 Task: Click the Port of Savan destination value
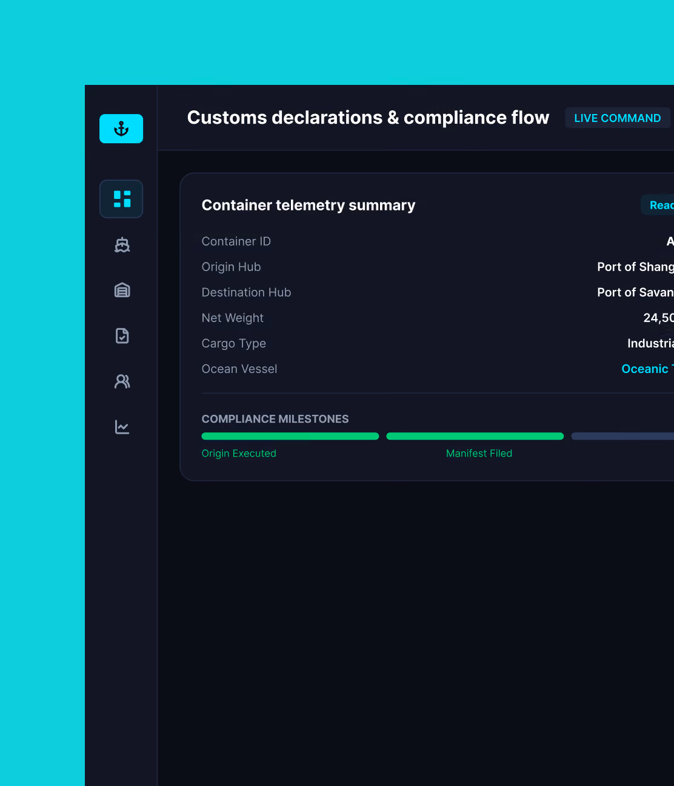(x=635, y=292)
